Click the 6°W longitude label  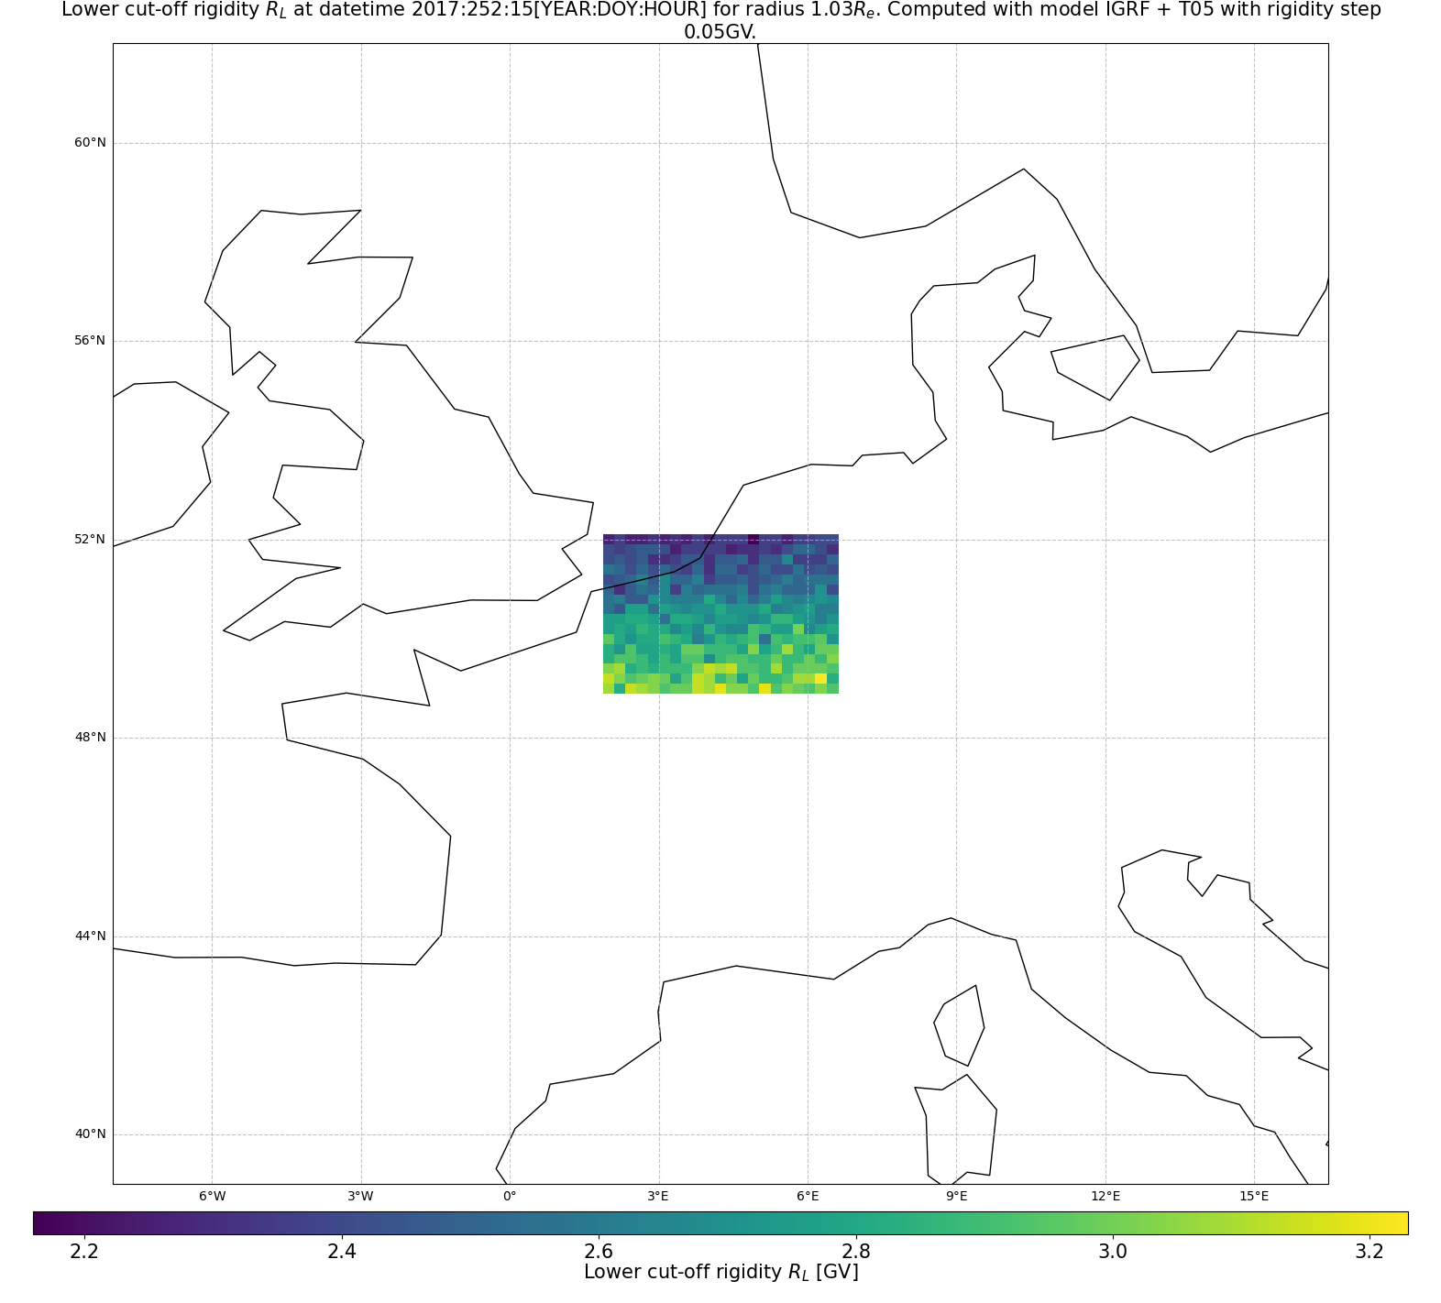tap(212, 1196)
